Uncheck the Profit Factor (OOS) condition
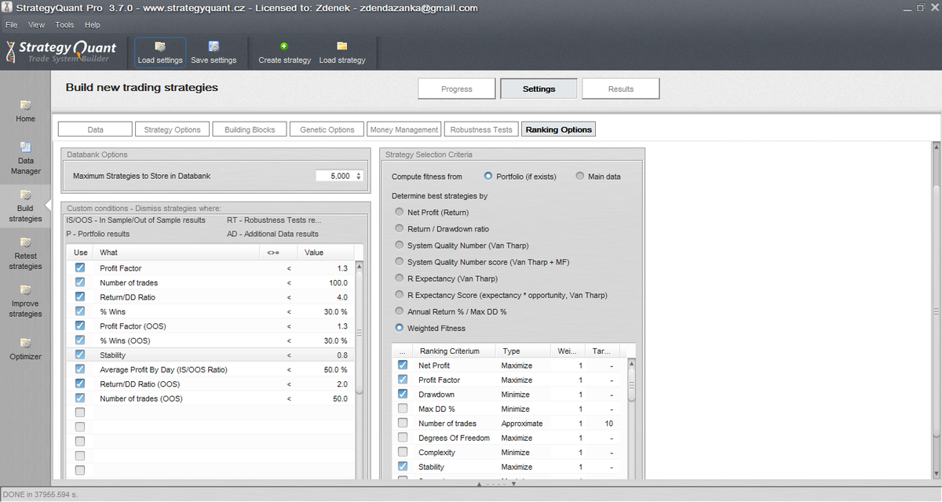This screenshot has height=502, width=942. click(x=79, y=326)
